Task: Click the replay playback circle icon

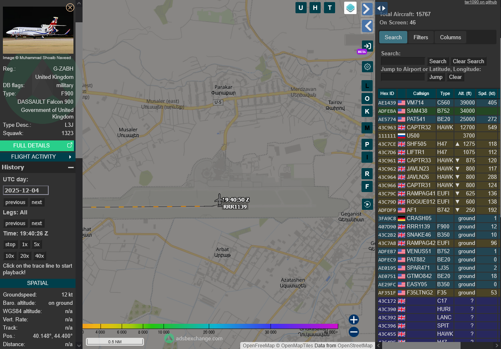Action: [367, 204]
